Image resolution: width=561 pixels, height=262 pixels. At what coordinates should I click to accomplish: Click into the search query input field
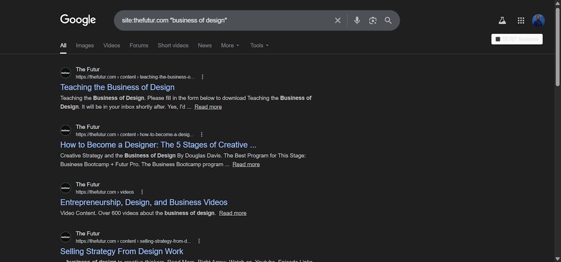pyautogui.click(x=225, y=20)
